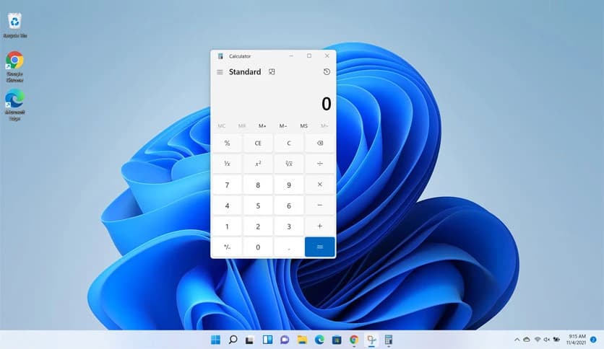Open Google Chrome from taskbar
Image resolution: width=604 pixels, height=349 pixels.
[354, 340]
